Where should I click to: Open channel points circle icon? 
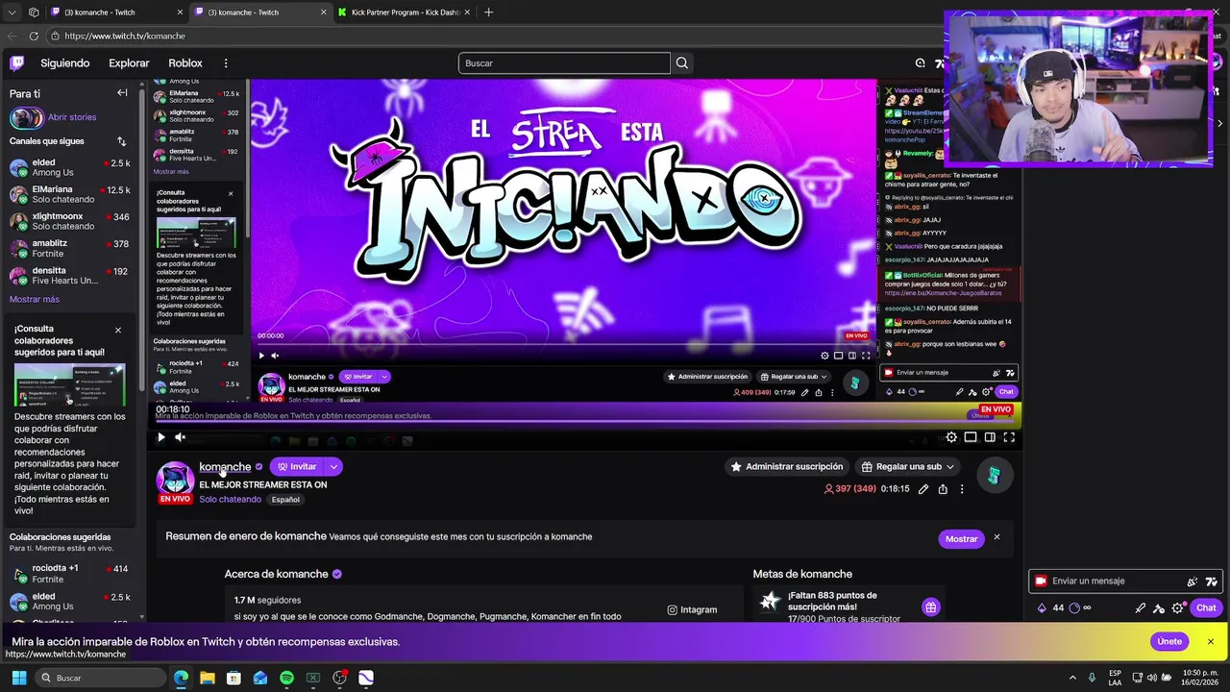[1074, 607]
